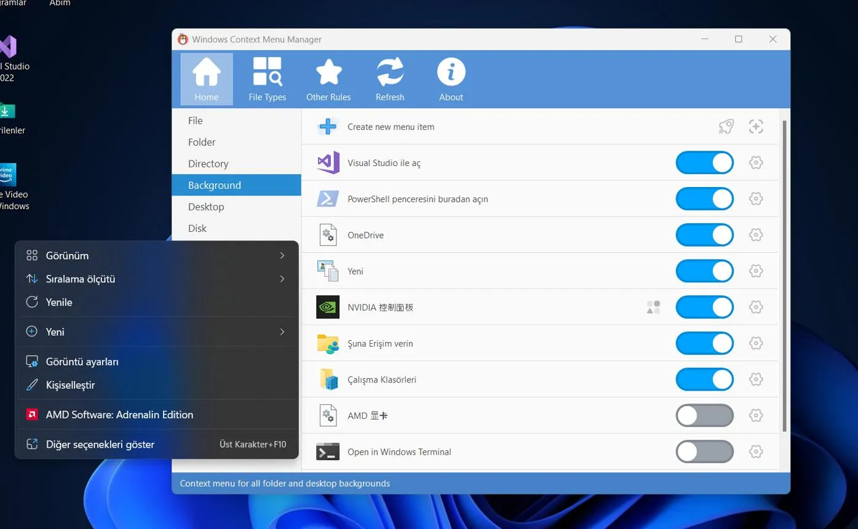
Task: Enable the AMD context menu toggle
Action: point(705,416)
